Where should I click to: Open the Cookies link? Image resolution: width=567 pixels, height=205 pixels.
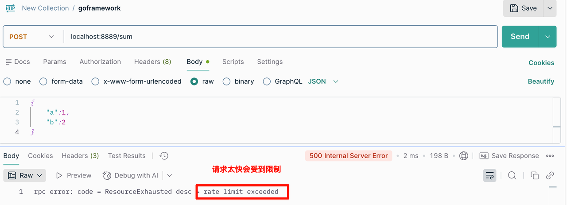[x=541, y=62]
